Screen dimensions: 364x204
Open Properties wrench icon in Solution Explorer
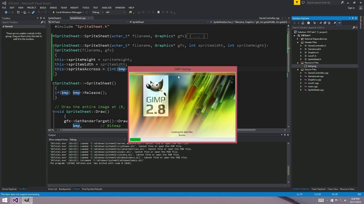coord(335,23)
